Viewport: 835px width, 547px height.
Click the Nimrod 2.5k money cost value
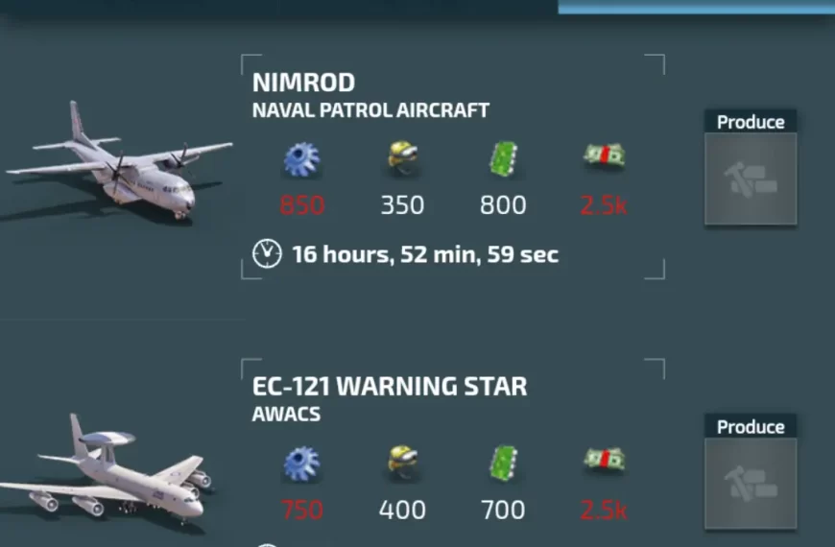click(x=604, y=205)
